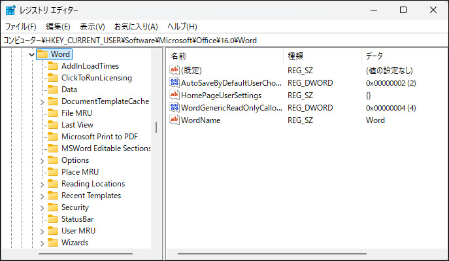Screen dimensions: 449x261
Task: Click the DWORD icon of WordGenericReadOnlyCallo value
Action: (x=175, y=107)
